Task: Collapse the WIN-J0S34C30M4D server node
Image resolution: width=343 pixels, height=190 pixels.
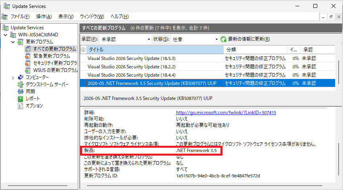Action: coord(6,35)
